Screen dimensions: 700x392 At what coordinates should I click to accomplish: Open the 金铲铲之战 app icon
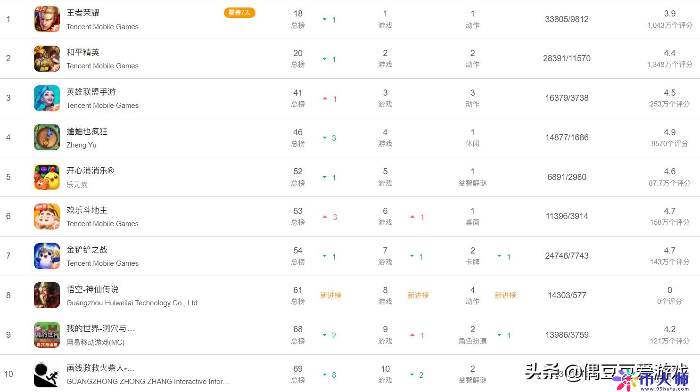pyautogui.click(x=47, y=256)
